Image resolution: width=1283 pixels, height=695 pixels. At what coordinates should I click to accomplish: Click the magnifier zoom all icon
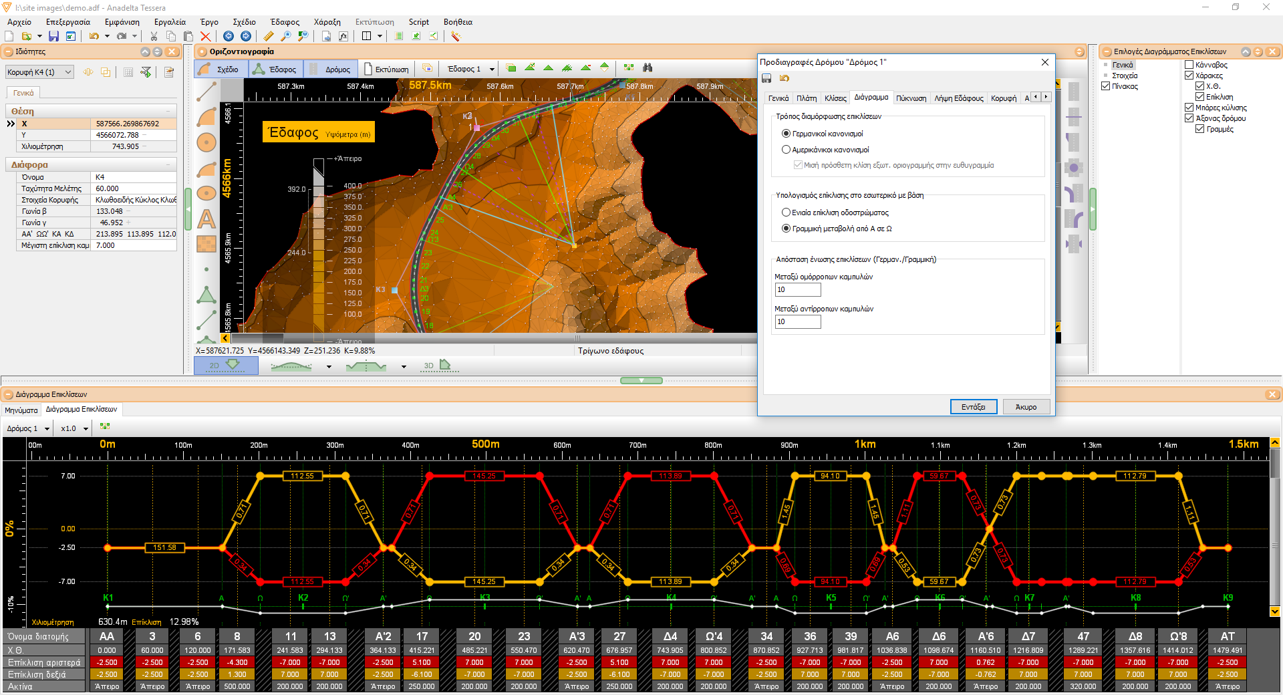coord(286,36)
